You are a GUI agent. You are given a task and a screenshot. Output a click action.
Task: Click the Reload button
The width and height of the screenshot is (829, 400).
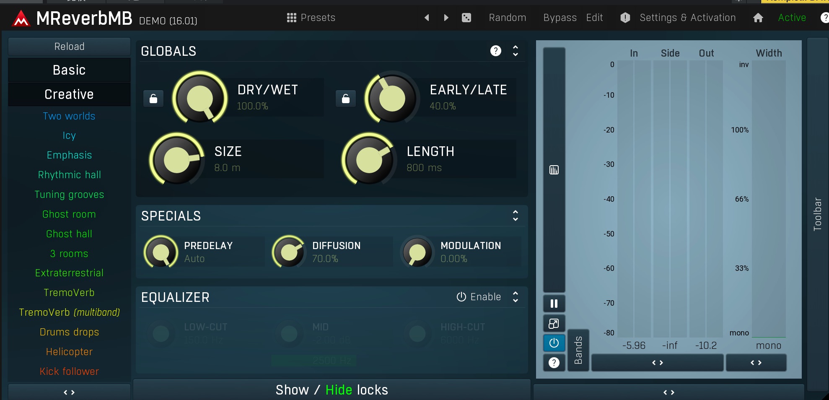pyautogui.click(x=69, y=47)
